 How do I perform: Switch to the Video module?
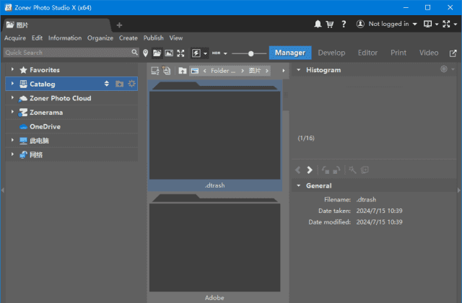coord(429,53)
